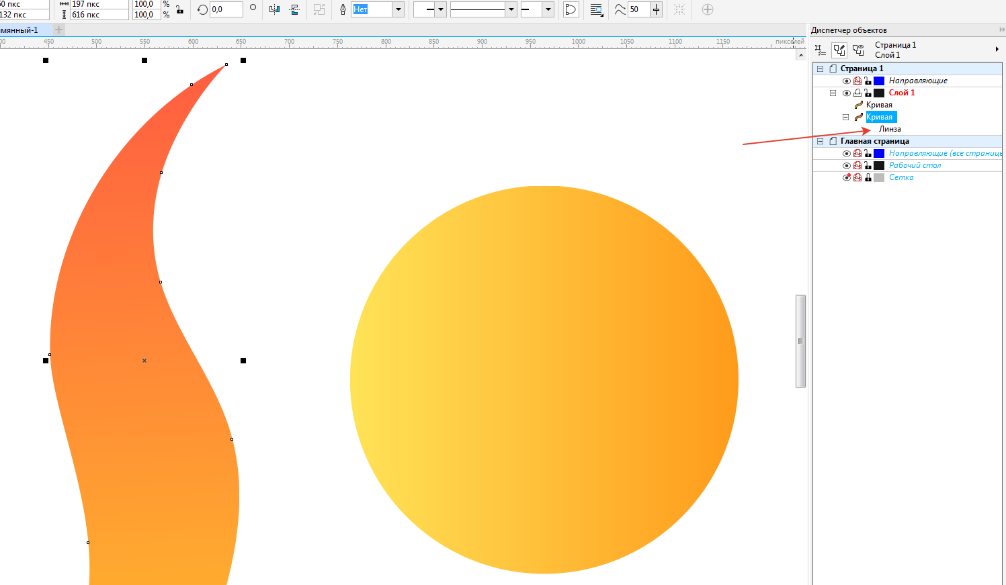Toggle printing for Направляющие under Страница 1
1006x585 pixels.
[x=857, y=81]
